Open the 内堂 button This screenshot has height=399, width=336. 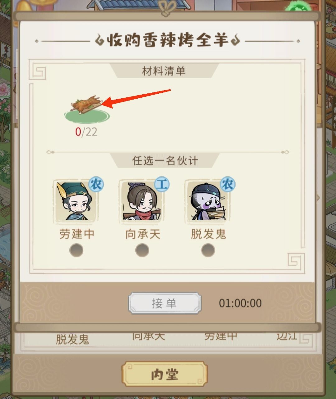(x=165, y=374)
